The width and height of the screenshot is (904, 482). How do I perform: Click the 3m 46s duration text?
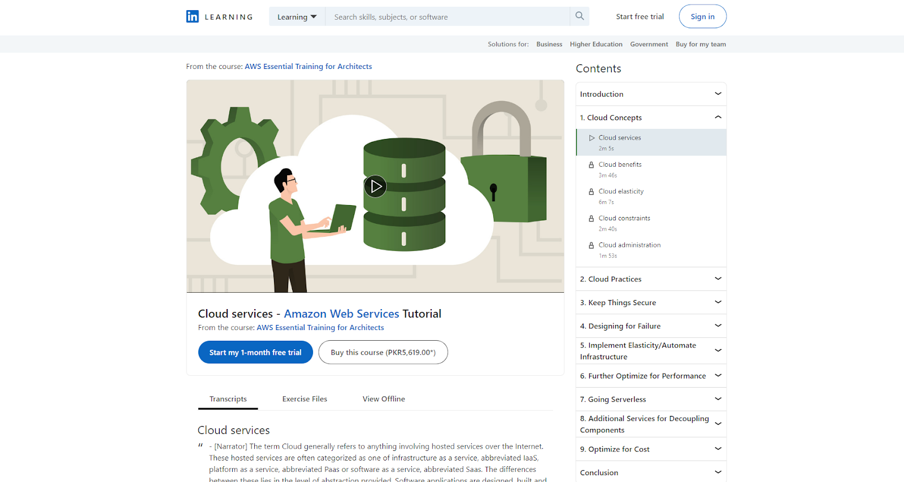pos(608,175)
